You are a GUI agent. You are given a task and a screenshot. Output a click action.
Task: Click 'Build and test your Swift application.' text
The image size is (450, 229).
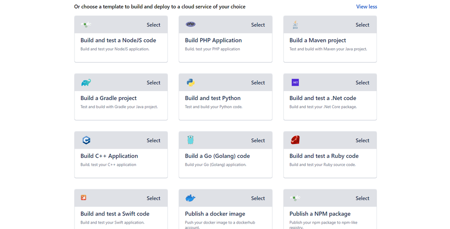113,222
